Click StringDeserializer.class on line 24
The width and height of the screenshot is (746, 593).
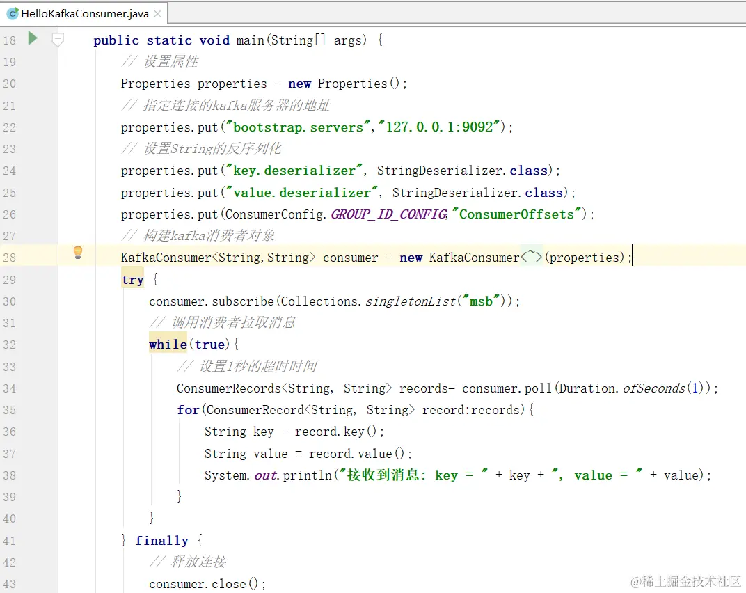click(x=463, y=171)
